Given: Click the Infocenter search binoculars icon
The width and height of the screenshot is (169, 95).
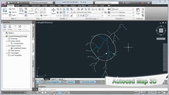Looking at the screenshot, I should coord(120,3).
